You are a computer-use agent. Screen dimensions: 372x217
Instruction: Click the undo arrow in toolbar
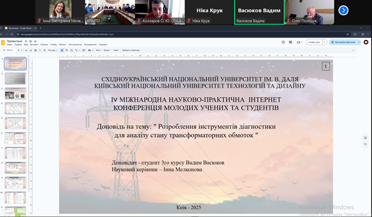click(x=26, y=50)
